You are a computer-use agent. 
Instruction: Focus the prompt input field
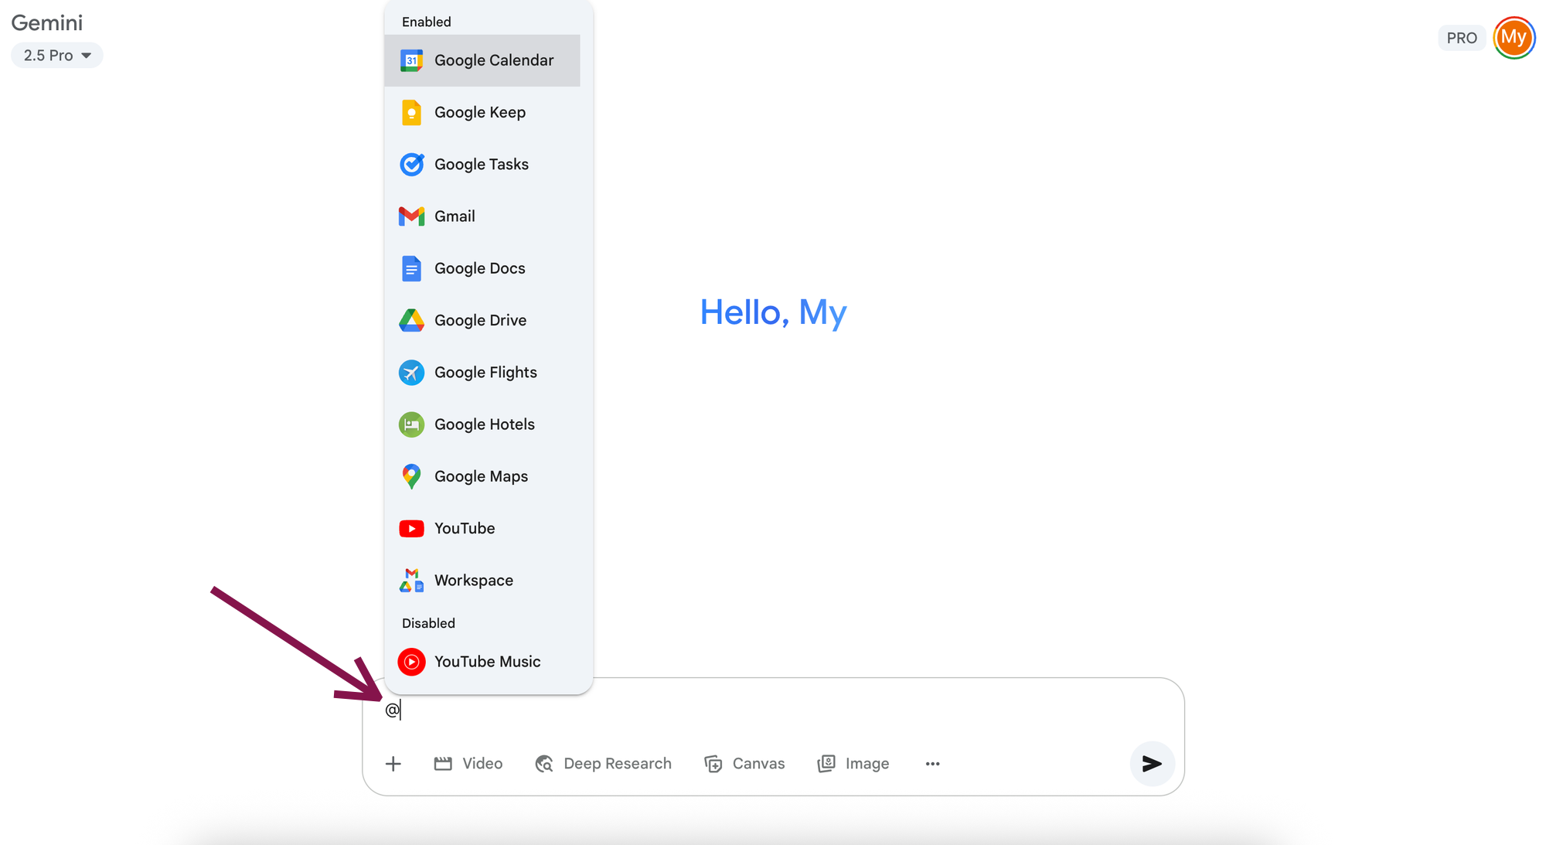[773, 710]
